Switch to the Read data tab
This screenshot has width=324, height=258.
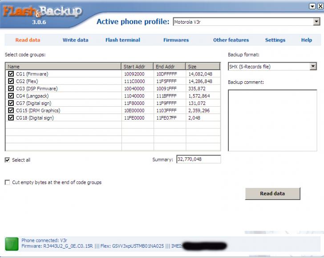pos(28,40)
